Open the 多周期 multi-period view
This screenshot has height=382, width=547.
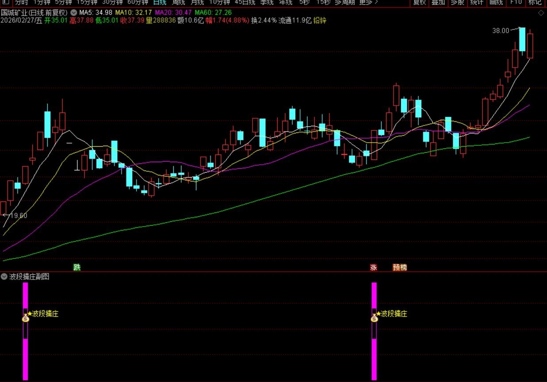(345, 2)
